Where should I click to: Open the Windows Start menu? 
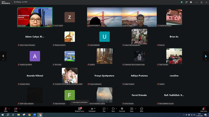click(3, 115)
